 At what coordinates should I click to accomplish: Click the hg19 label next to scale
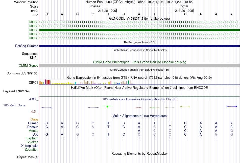click(x=184, y=6)
